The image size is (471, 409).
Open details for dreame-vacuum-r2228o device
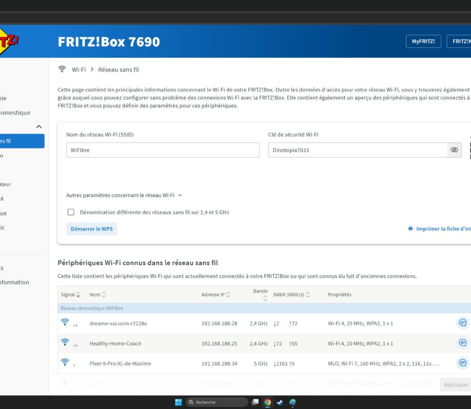[463, 323]
